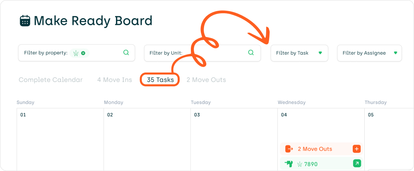The width and height of the screenshot is (414, 171).
Task: Click the search icon in property filter
Action: 126,53
